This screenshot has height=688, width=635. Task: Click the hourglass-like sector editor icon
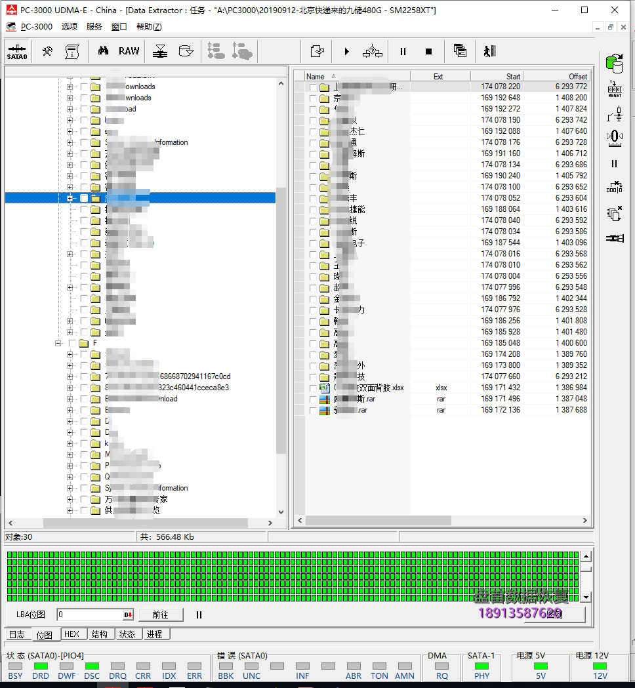160,51
